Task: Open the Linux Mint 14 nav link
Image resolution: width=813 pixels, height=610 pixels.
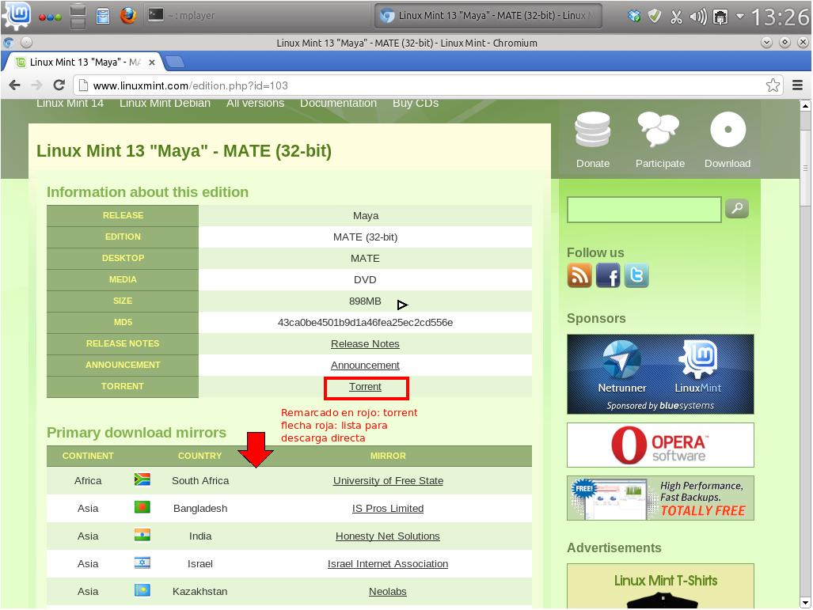Action: (x=70, y=103)
